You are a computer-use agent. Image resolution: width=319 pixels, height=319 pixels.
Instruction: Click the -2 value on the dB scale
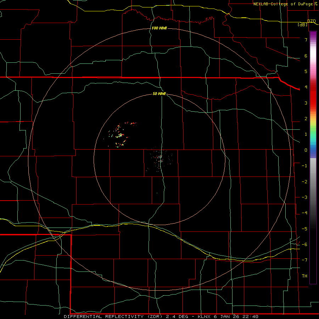pos(304,181)
